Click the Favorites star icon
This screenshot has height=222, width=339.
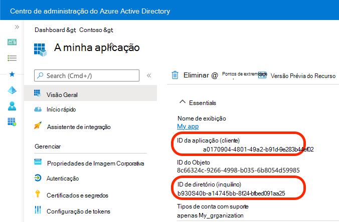tap(12, 74)
